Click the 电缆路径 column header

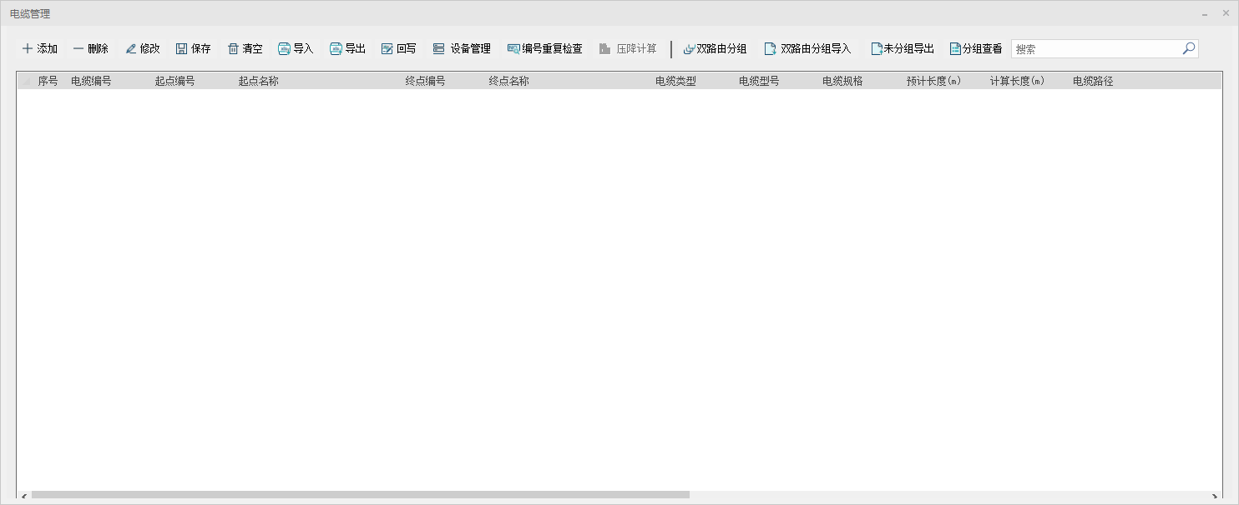pyautogui.click(x=1093, y=82)
